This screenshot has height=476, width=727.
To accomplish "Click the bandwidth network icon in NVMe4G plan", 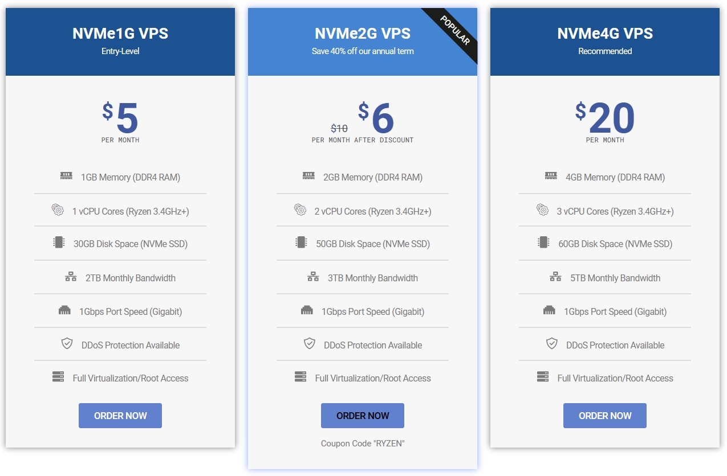I will [x=555, y=277].
